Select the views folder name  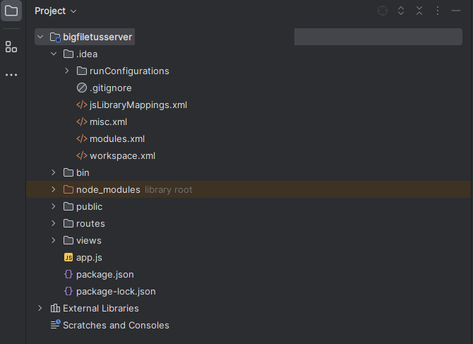point(89,240)
